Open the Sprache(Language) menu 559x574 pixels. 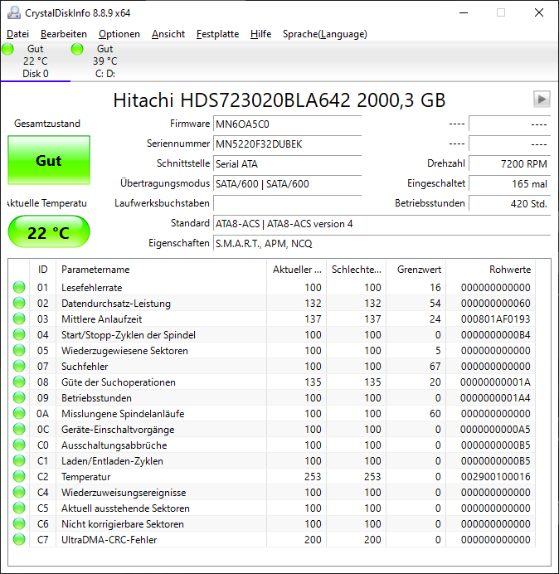(x=325, y=34)
